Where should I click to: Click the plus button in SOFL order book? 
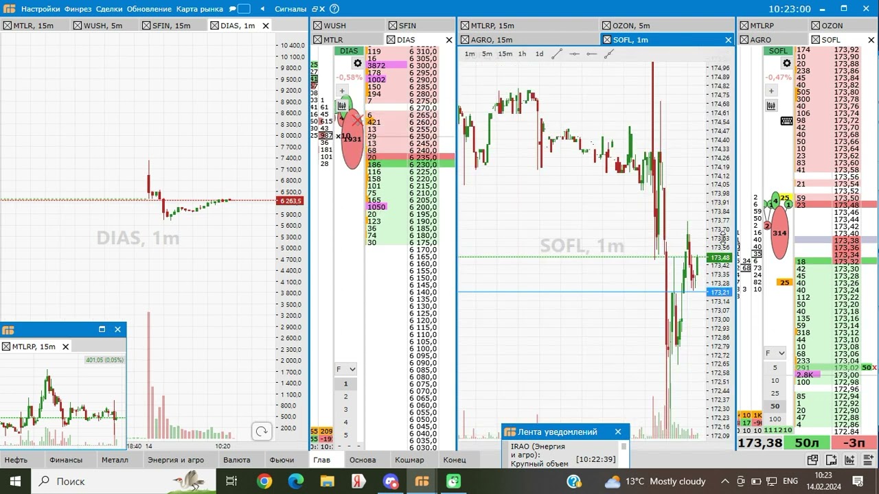pyautogui.click(x=771, y=91)
